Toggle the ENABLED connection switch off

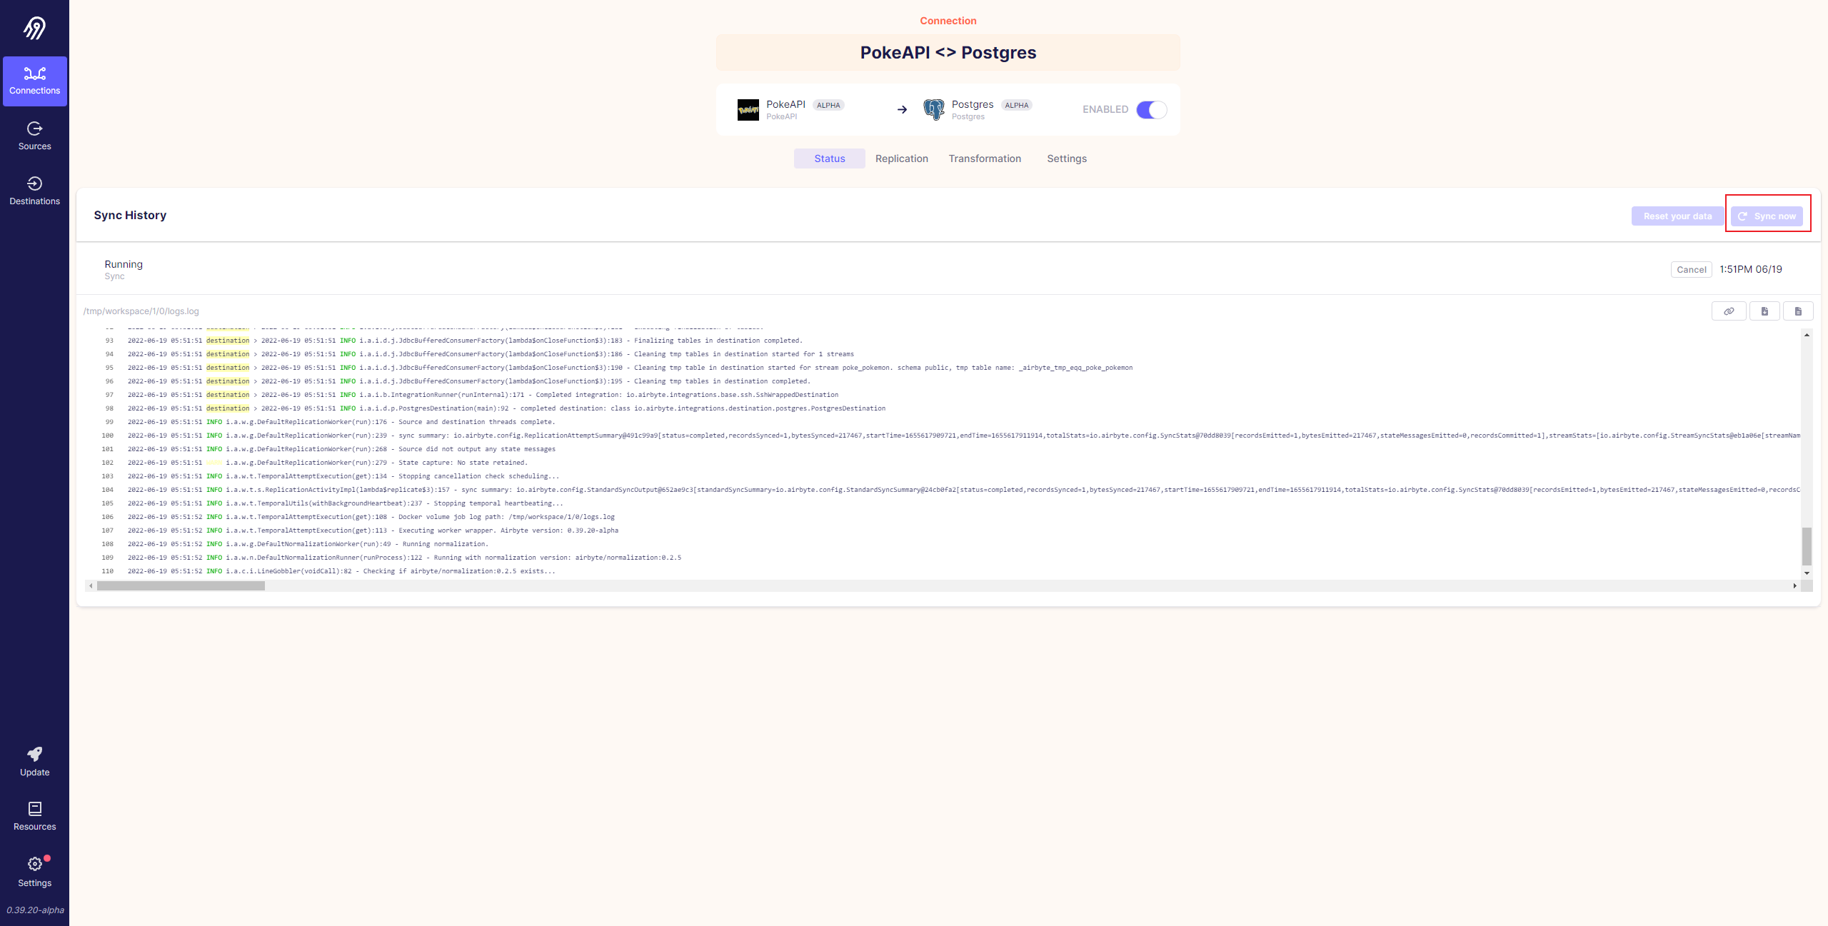click(x=1151, y=110)
